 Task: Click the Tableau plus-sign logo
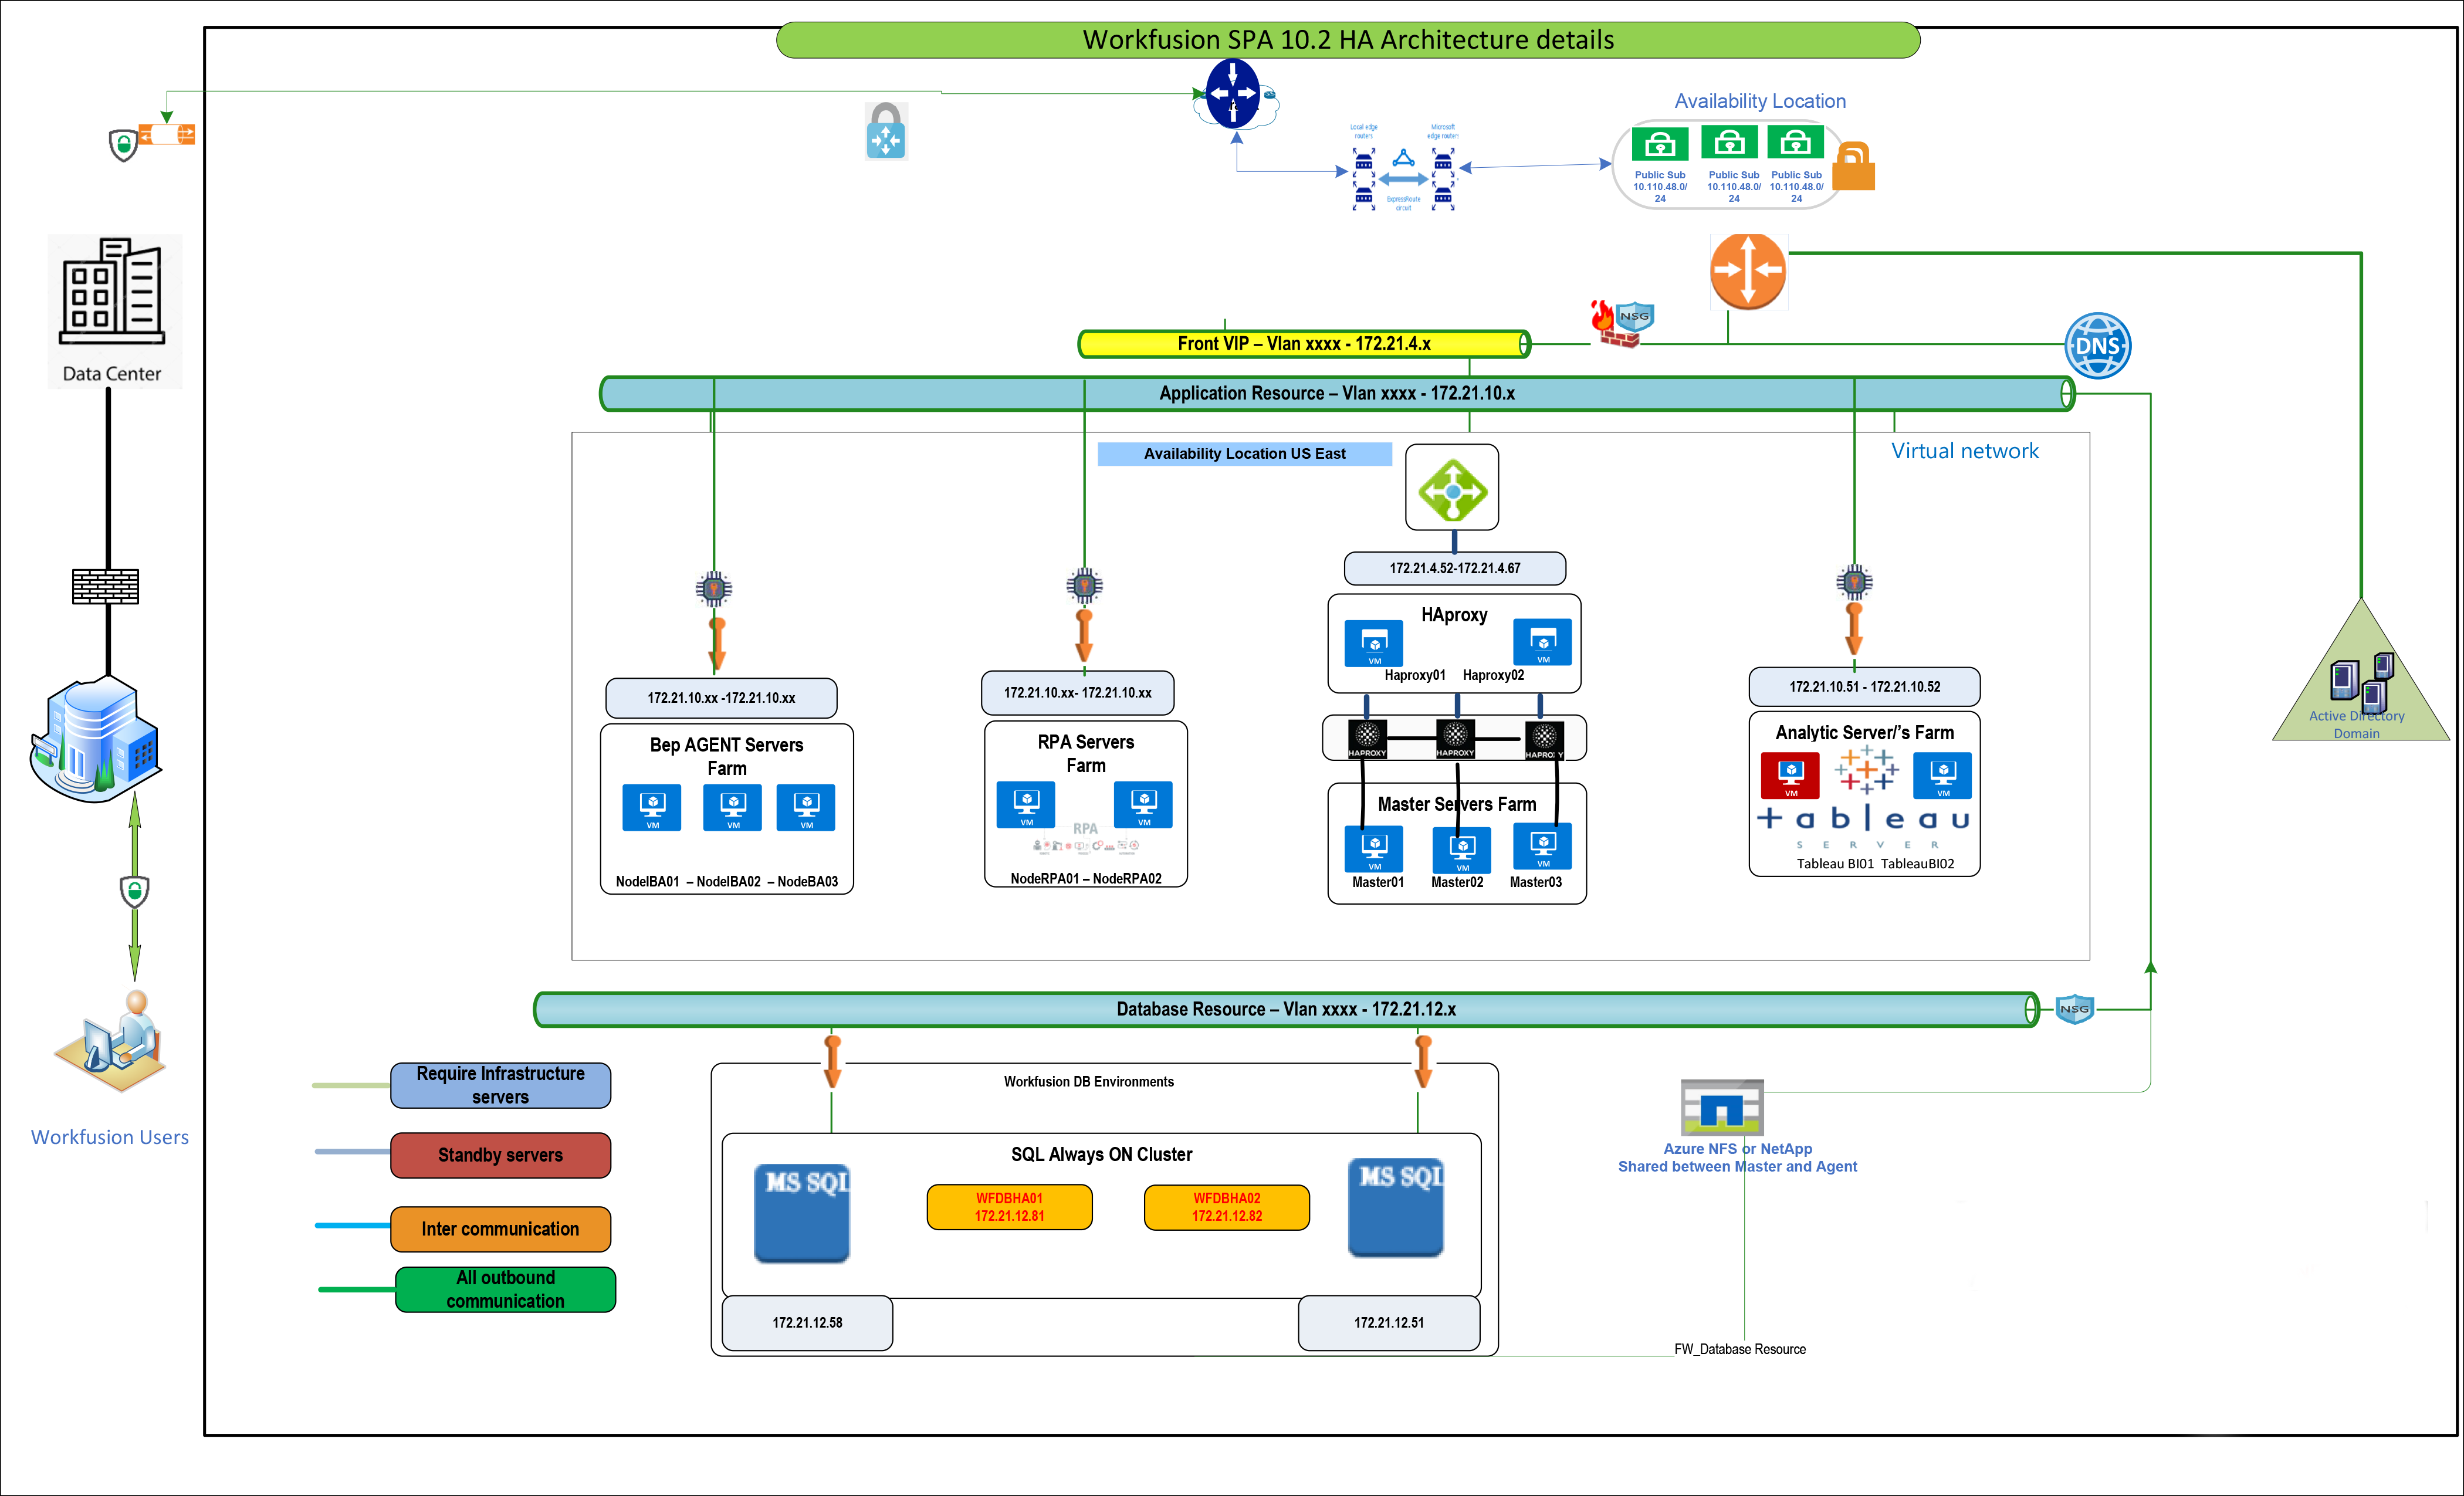(1866, 770)
